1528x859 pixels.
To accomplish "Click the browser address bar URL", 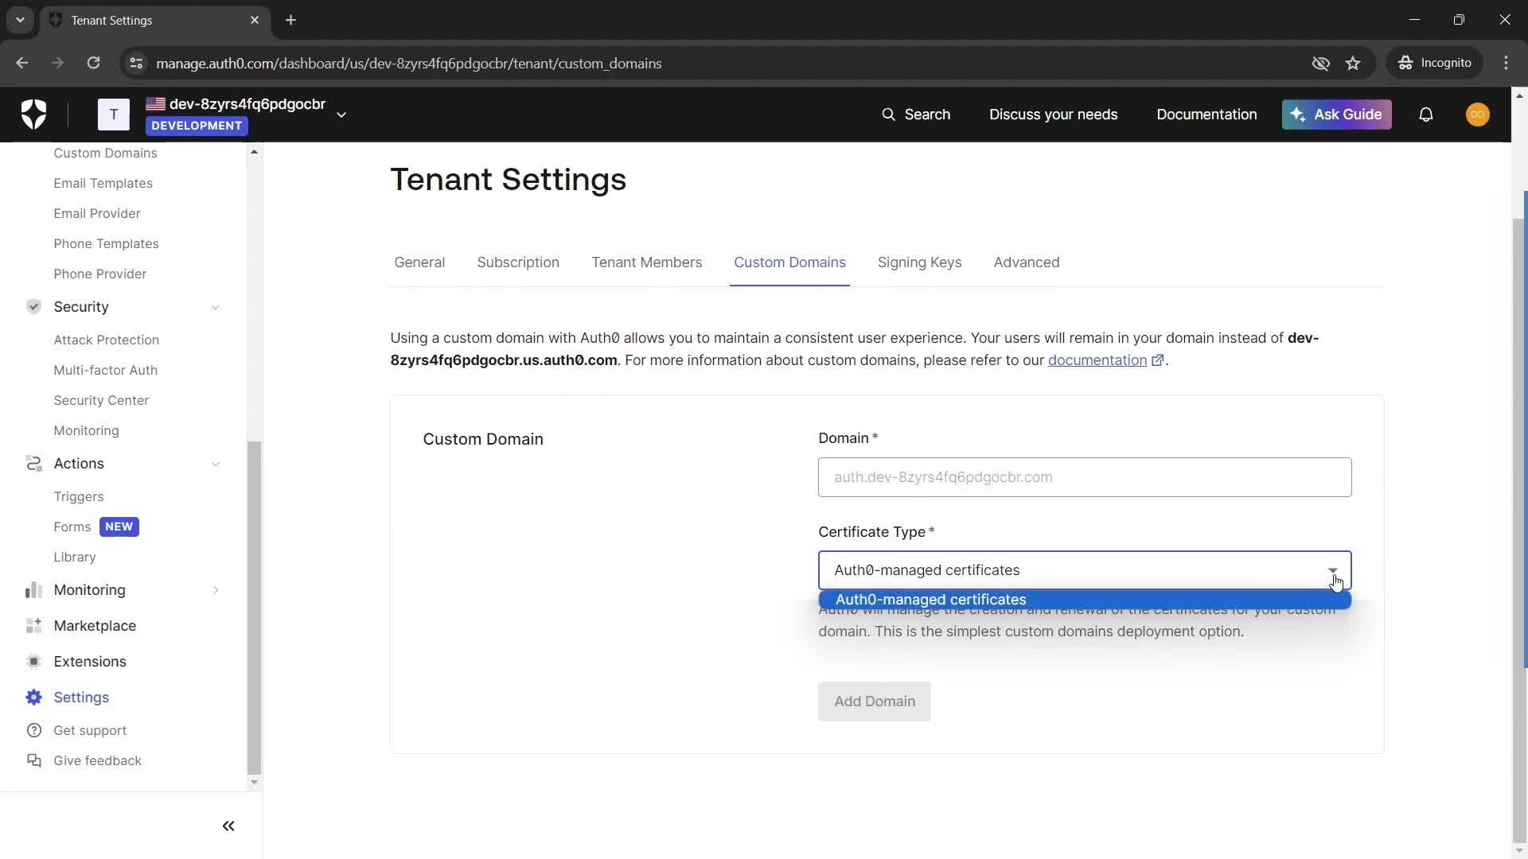I will (x=408, y=63).
